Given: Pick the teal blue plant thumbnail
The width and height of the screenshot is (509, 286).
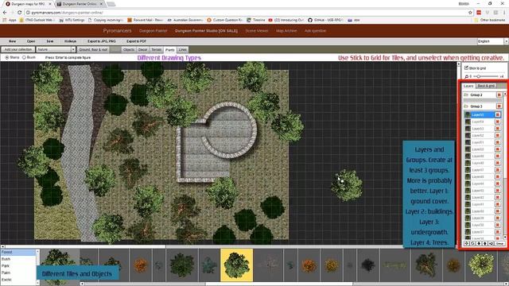Looking at the screenshot, I should (x=209, y=265).
